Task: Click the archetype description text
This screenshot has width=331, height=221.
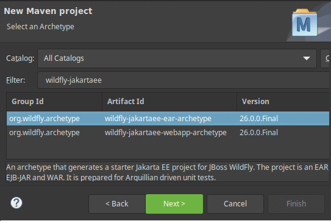Action: (167, 172)
